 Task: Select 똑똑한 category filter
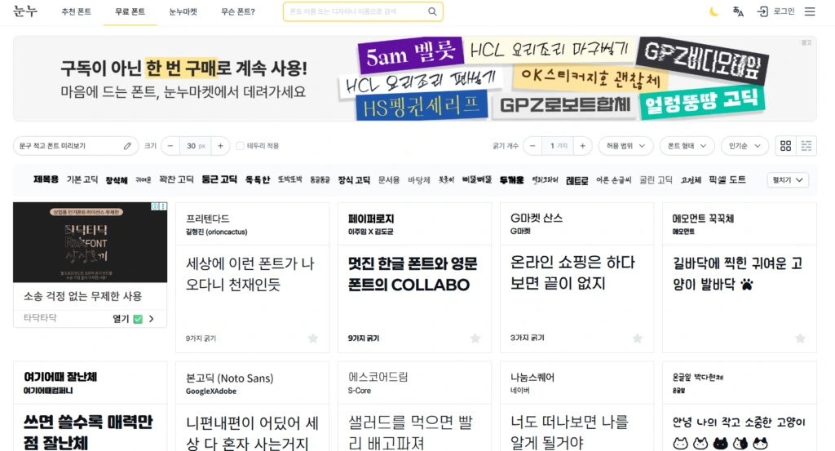(x=258, y=180)
